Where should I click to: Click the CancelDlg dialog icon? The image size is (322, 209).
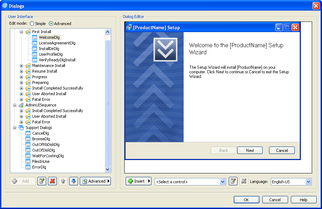click(28, 133)
